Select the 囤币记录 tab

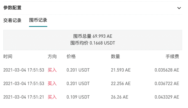pos(38,20)
